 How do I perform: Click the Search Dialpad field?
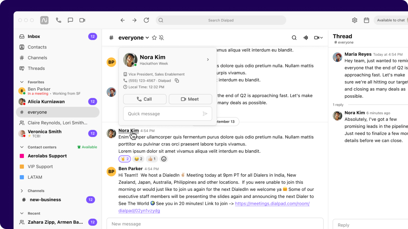pyautogui.click(x=221, y=20)
